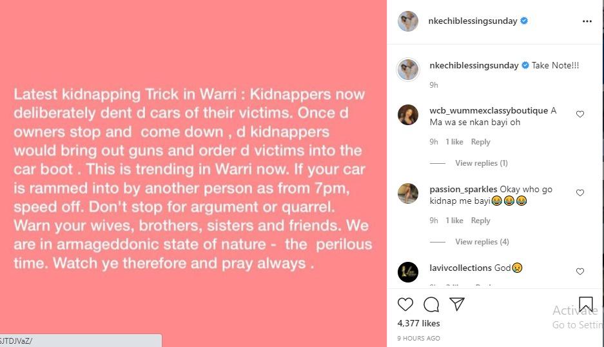
Task: Expand View replies (4) thread
Action: [x=482, y=242]
